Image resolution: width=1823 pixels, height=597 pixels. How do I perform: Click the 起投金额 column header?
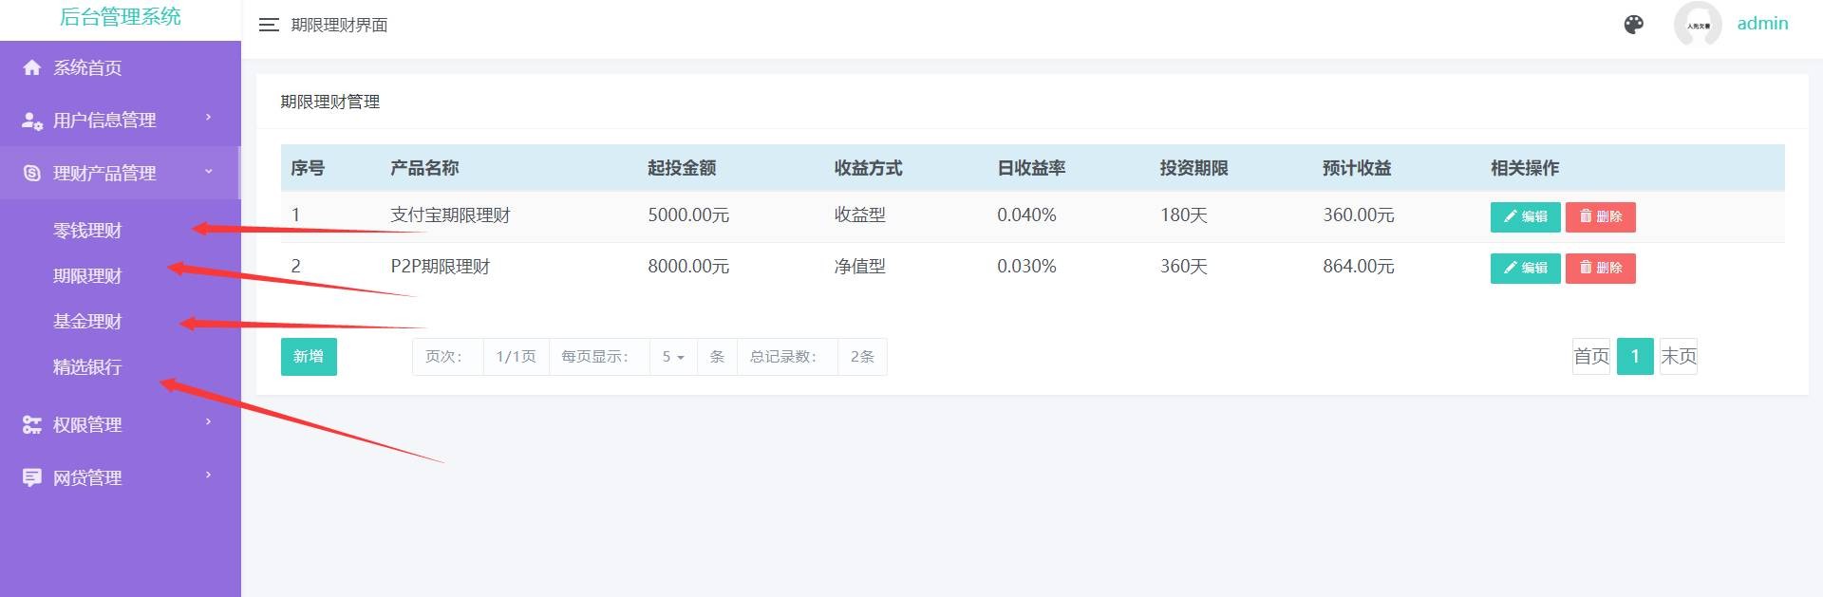(682, 168)
